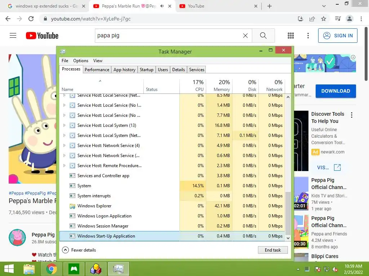Expand Service Host: Local Service (No I... row
This screenshot has width=369, height=276.
(64, 105)
